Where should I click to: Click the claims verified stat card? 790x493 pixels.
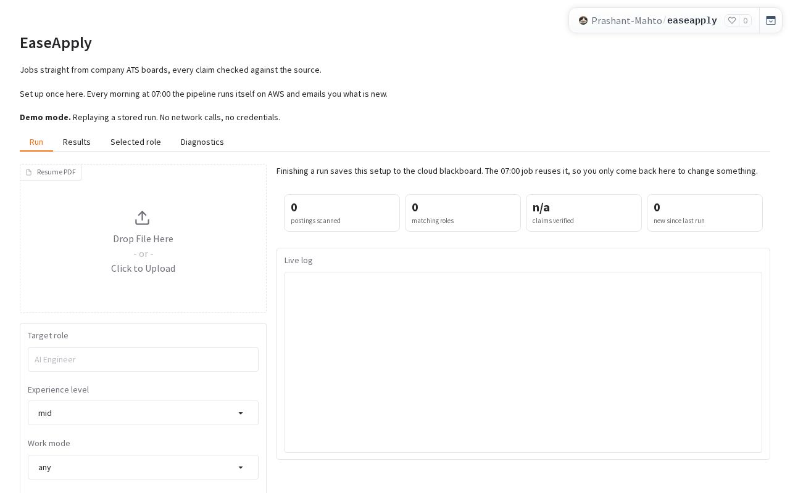pyautogui.click(x=584, y=213)
